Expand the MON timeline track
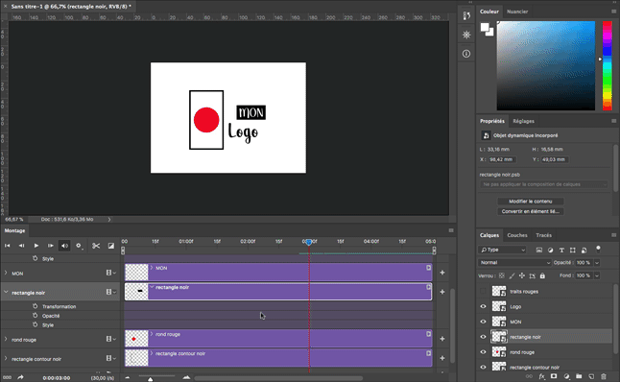Viewport: 620px width, 382px height. (x=6, y=273)
